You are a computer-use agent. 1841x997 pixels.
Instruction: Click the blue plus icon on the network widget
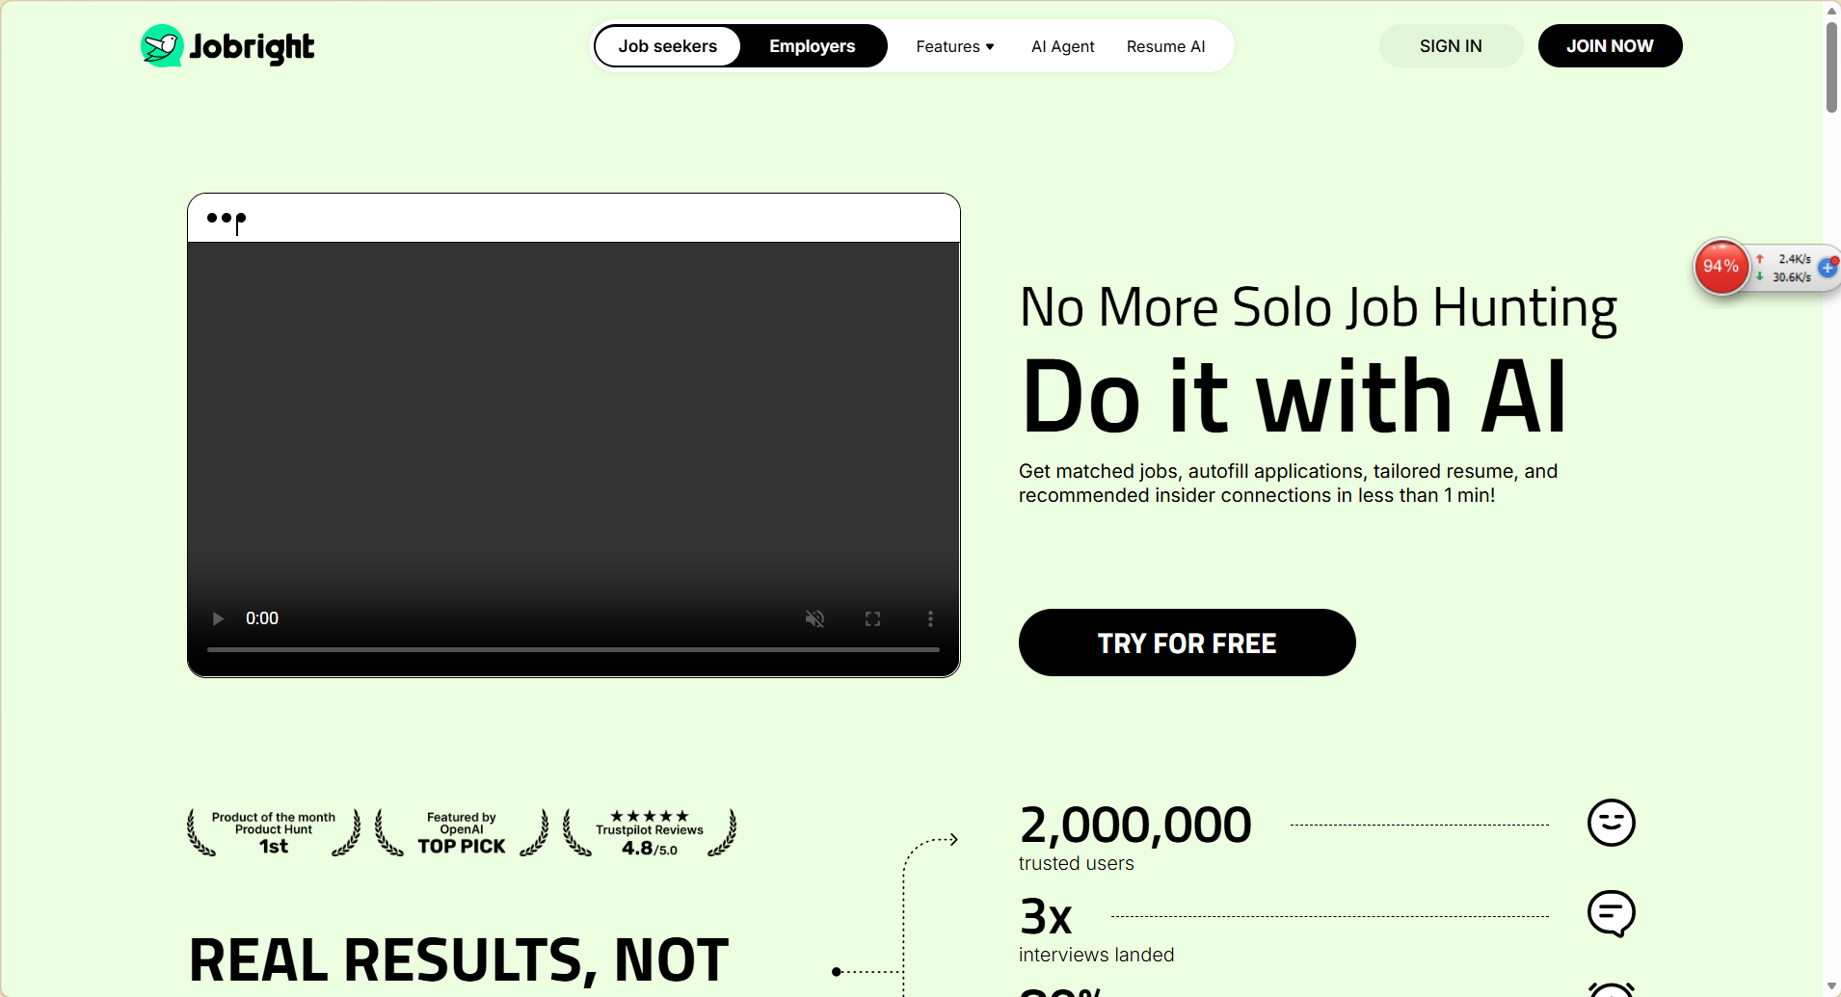point(1828,268)
